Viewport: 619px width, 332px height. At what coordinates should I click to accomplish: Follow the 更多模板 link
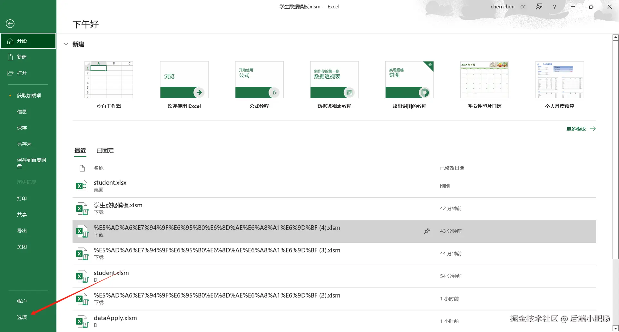pos(581,129)
